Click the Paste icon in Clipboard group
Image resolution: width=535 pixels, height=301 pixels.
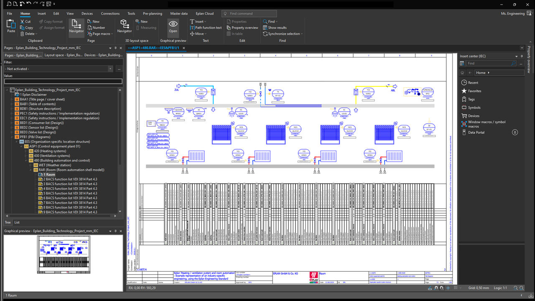tap(10, 26)
